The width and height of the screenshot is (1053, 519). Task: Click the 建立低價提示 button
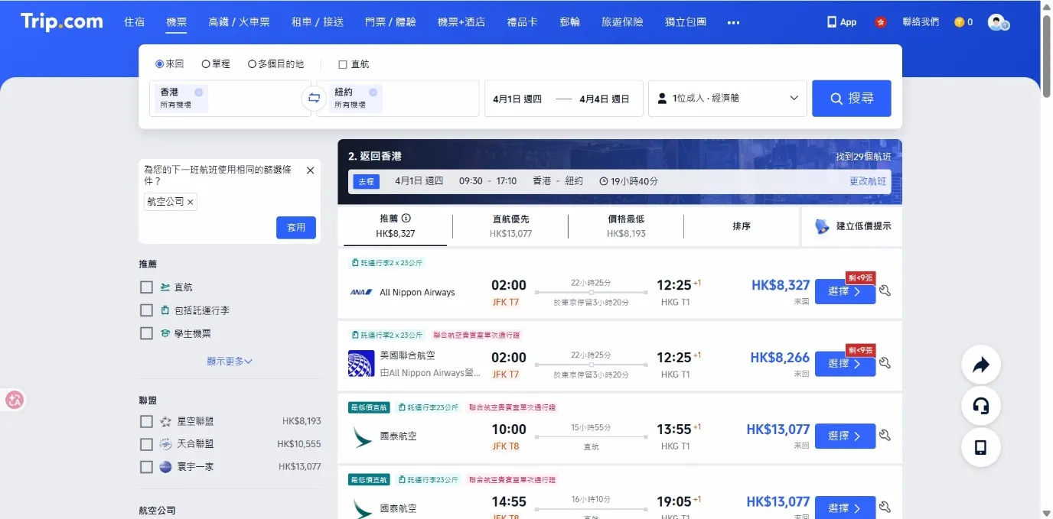(853, 226)
